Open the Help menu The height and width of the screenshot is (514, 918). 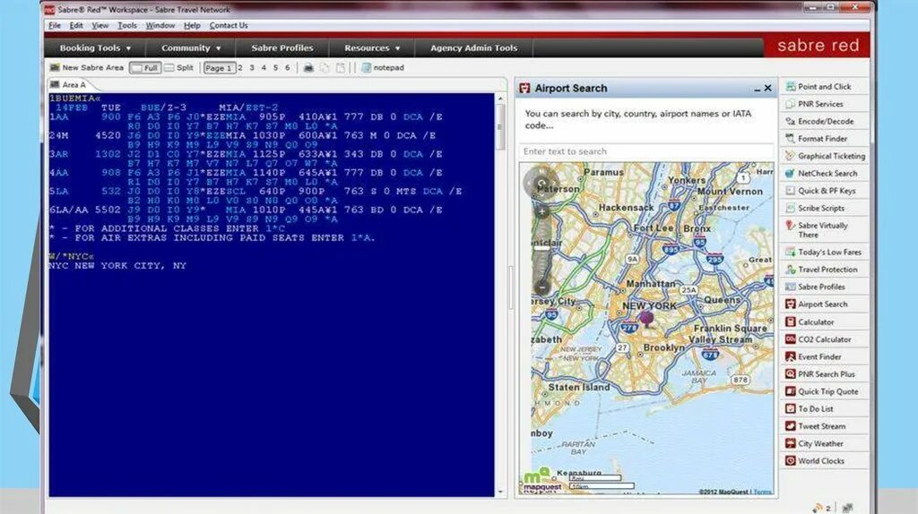click(192, 26)
